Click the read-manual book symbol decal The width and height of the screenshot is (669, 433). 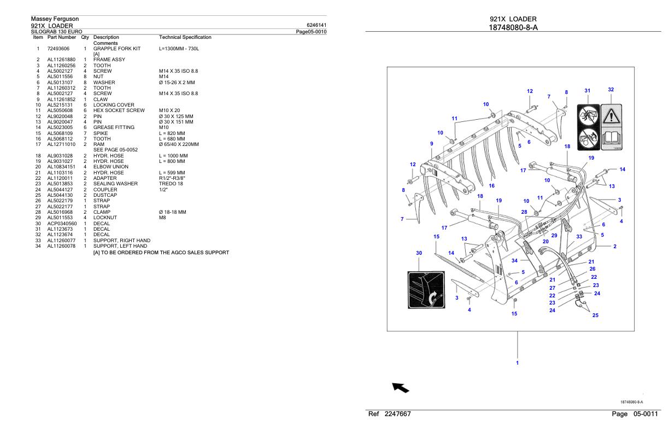(612, 139)
